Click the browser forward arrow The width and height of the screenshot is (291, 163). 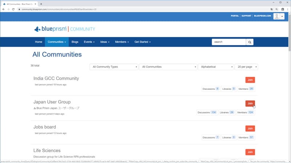click(8, 9)
